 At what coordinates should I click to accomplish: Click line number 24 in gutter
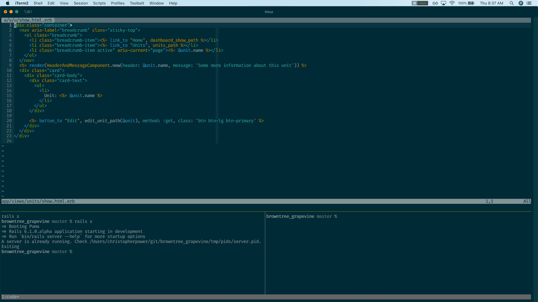pyautogui.click(x=9, y=141)
